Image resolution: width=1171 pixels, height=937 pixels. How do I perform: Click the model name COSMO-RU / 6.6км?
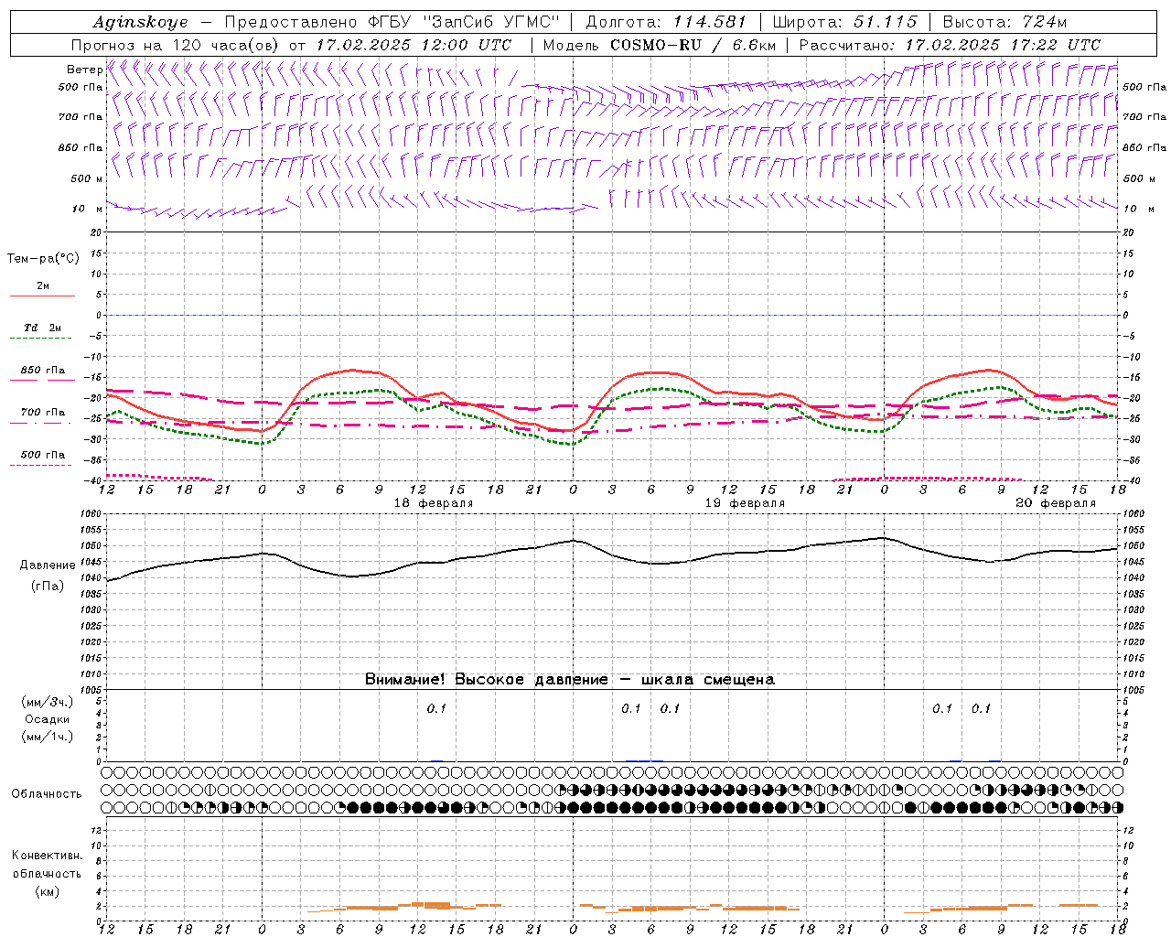click(x=693, y=45)
